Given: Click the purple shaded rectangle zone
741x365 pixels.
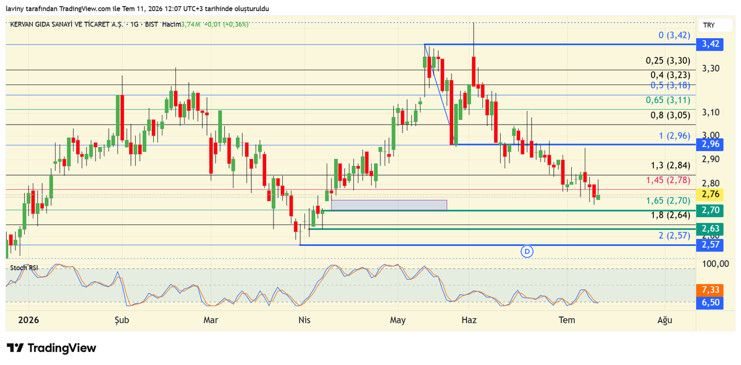Looking at the screenshot, I should click(x=389, y=205).
